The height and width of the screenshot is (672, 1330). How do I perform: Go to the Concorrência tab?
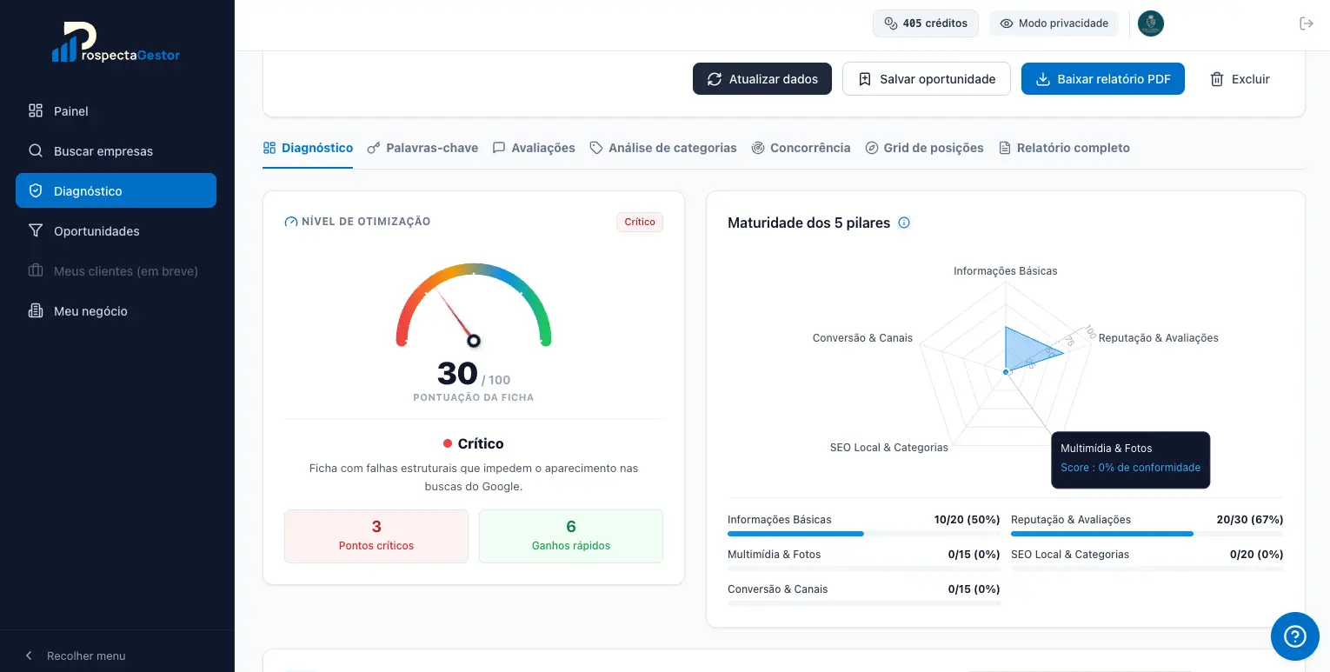[x=801, y=148]
